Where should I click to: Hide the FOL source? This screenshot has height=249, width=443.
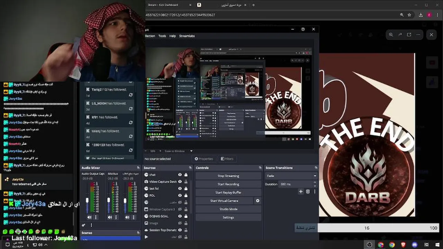180,195
